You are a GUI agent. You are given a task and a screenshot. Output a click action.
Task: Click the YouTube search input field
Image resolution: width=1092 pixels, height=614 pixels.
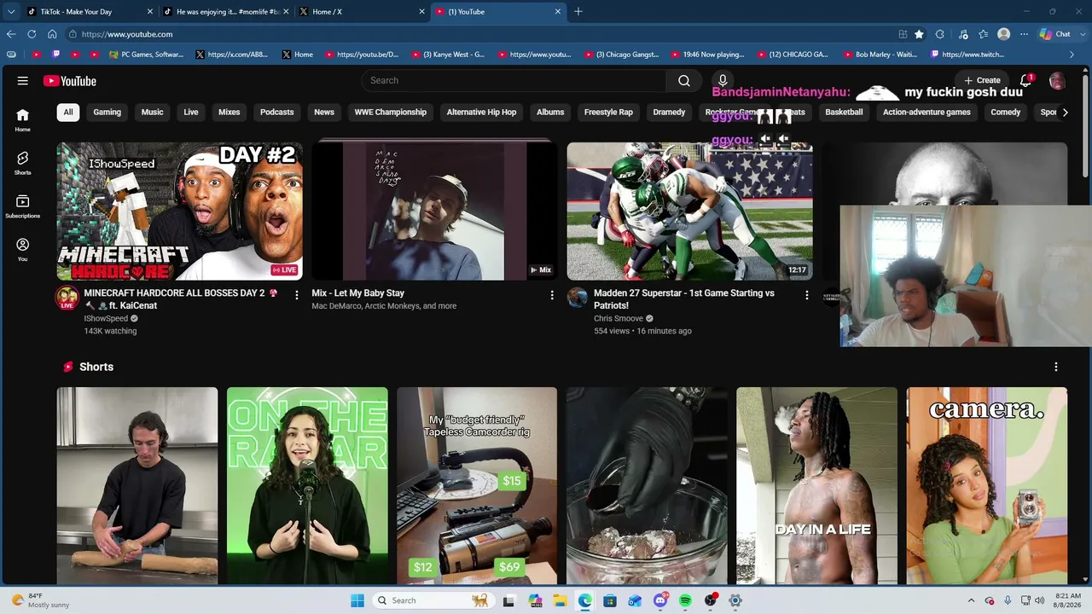[514, 80]
